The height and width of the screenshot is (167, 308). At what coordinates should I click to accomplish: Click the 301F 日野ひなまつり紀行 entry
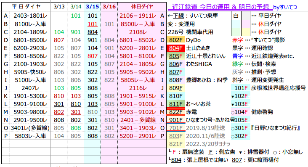266,128
